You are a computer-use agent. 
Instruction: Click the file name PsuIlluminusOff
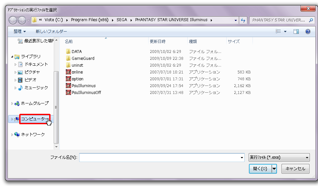click(86, 93)
